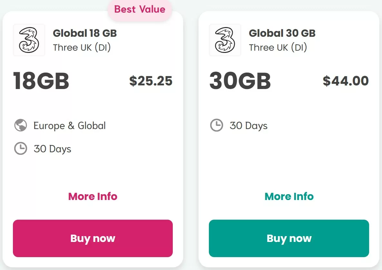Click the Three UK logo on the 18 GB card
Viewport: 382px width, 270px height.
(28, 40)
